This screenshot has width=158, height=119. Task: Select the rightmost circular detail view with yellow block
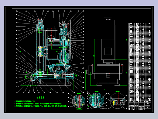click(118, 101)
